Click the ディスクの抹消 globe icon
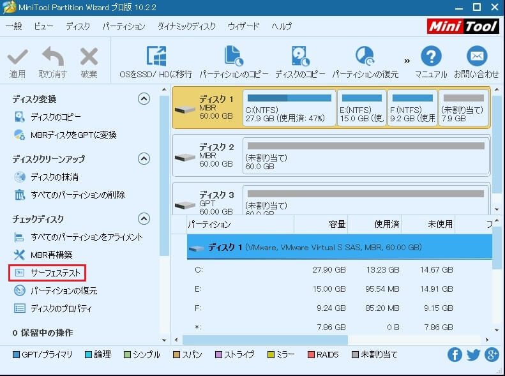 pos(20,177)
